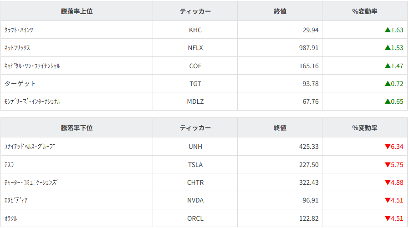Open the ターゲット company name
Image resolution: width=409 pixels, height=228 pixels.
pos(20,84)
